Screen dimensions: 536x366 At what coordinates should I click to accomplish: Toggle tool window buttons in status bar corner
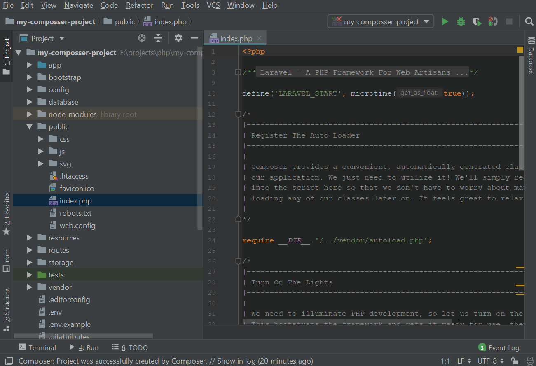click(x=9, y=361)
